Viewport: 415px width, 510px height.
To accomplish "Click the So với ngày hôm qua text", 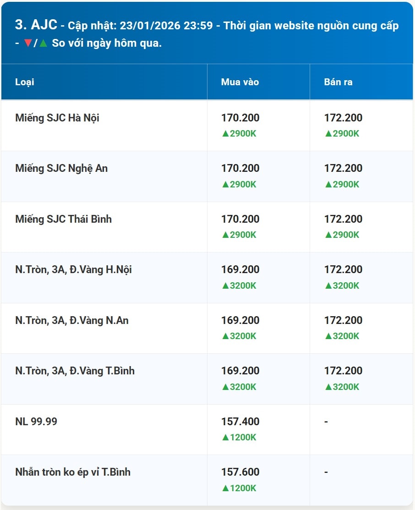I will click(x=107, y=43).
